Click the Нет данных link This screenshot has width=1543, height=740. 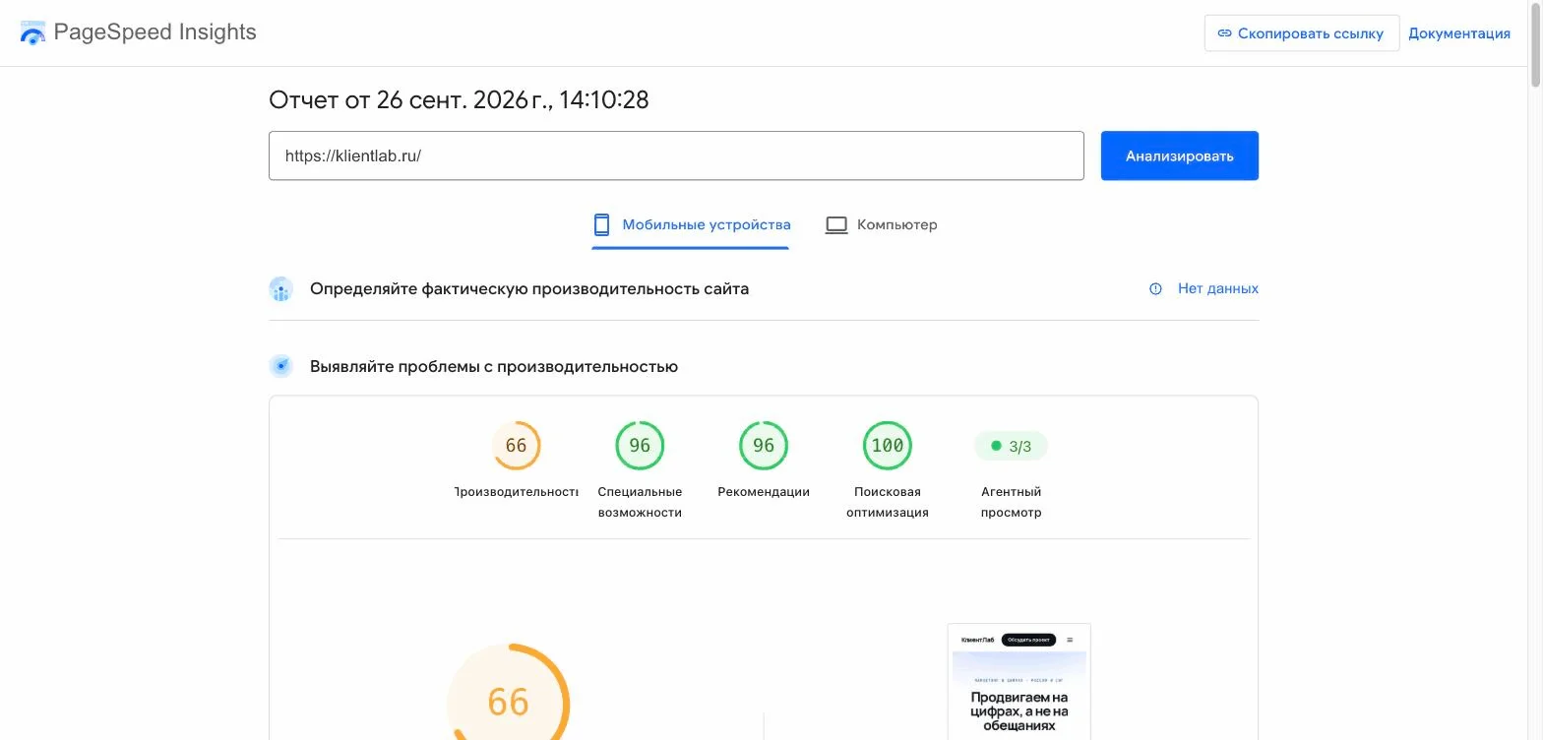[1218, 288]
